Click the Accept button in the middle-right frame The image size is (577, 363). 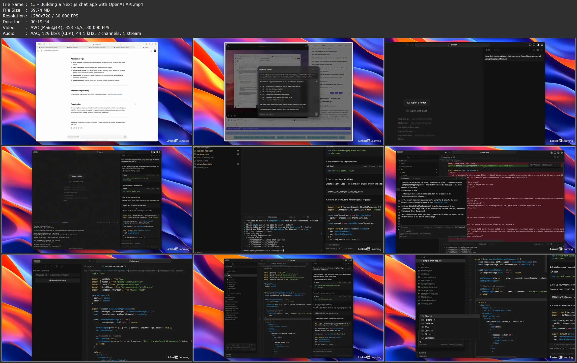[535, 165]
